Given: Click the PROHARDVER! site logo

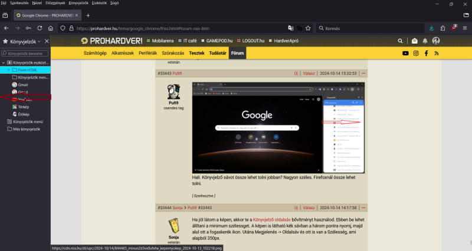Looking at the screenshot, I should click(x=112, y=41).
